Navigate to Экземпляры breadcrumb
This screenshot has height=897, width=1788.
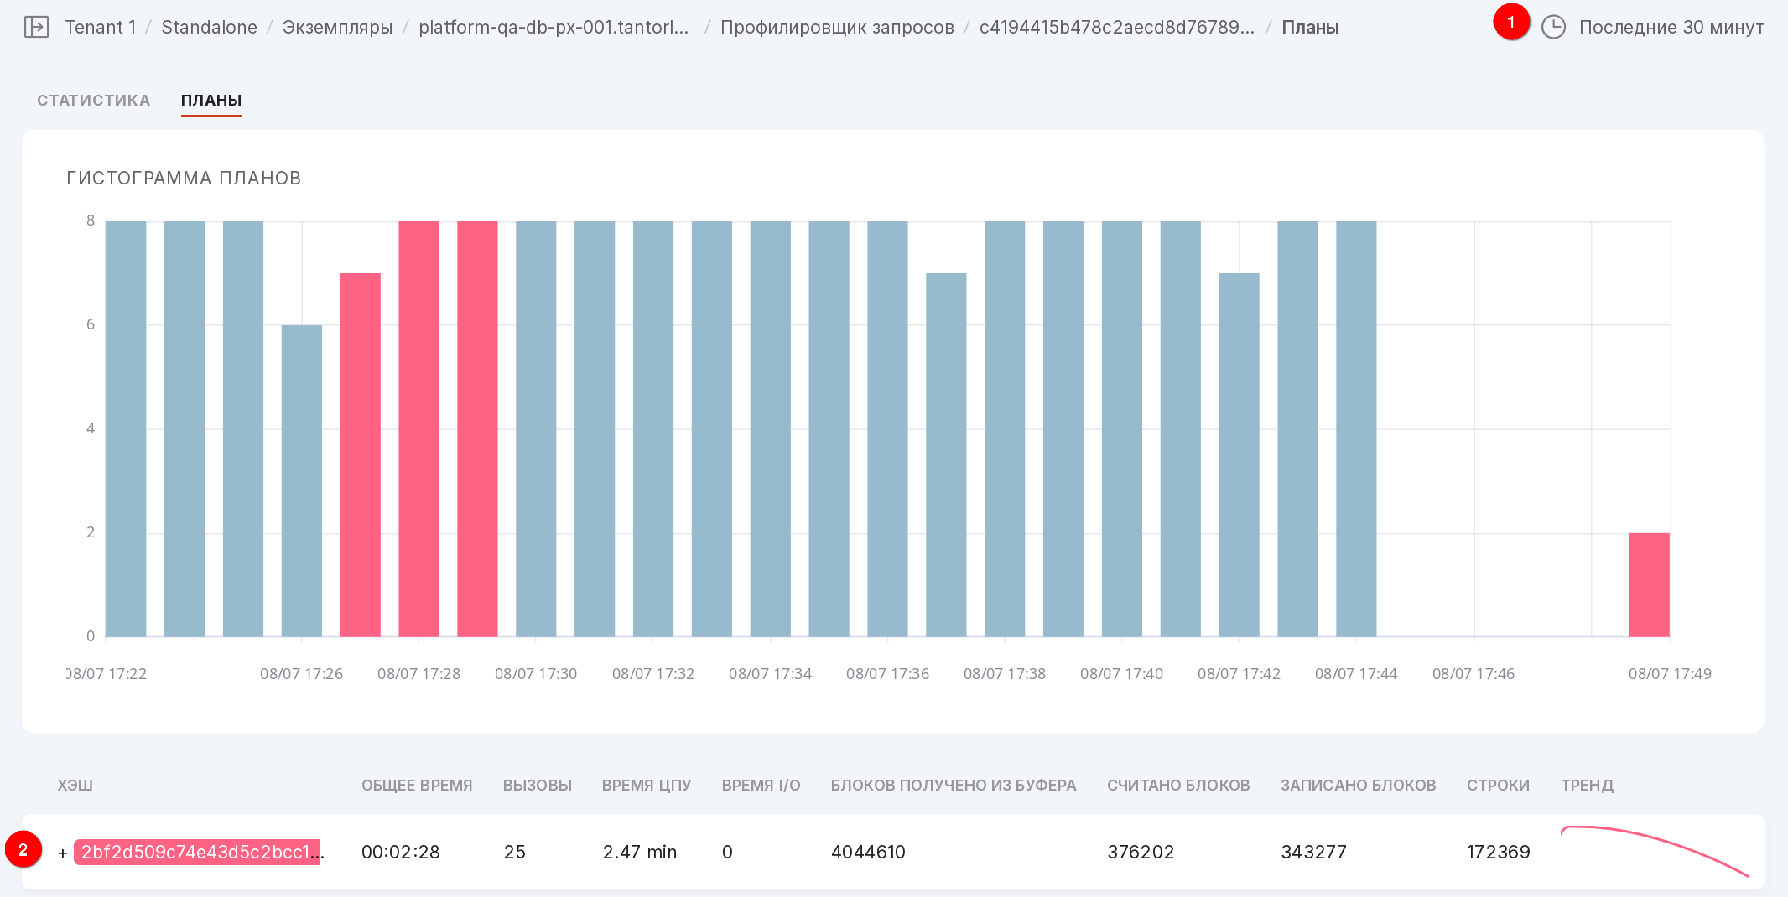pos(337,27)
